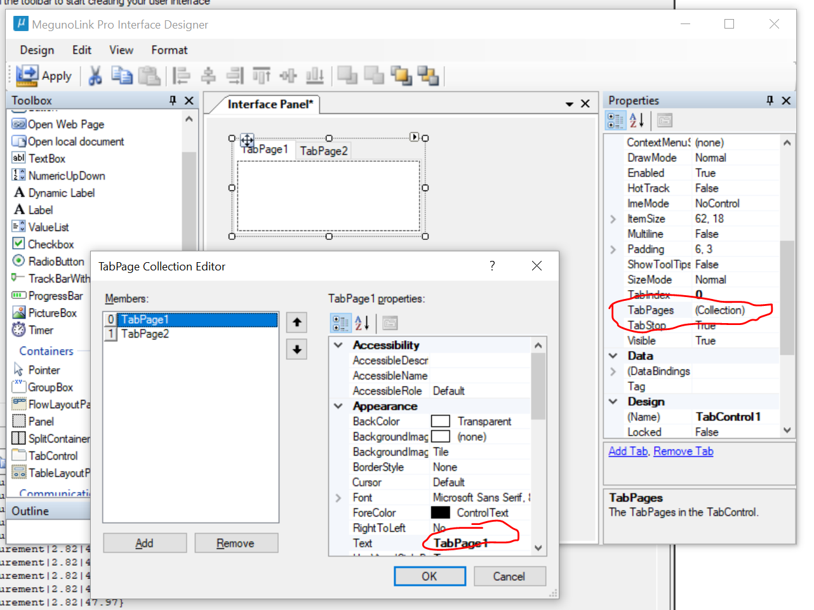Switch to TabPage2 tab on designer
The image size is (814, 610).
324,151
